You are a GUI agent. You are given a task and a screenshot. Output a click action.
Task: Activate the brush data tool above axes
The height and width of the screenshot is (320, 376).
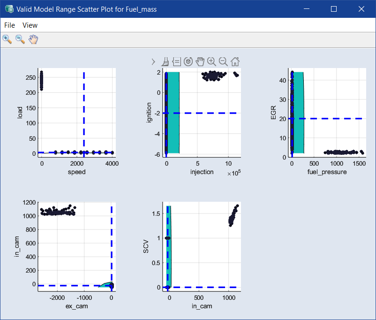165,61
